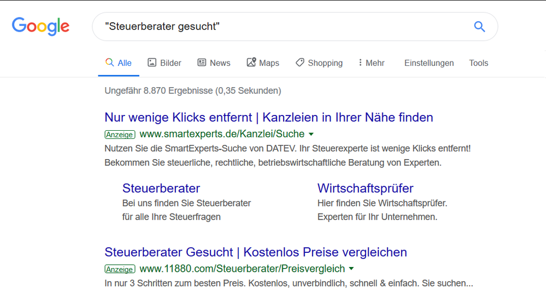
Task: Click the blue magnifier search icon
Action: pos(479,27)
